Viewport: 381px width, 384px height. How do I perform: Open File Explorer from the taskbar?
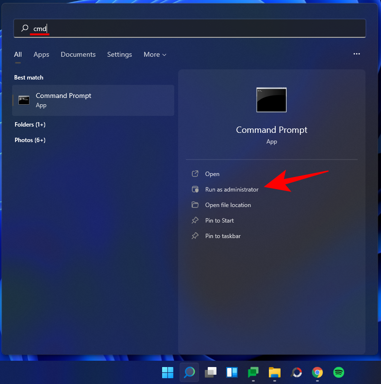275,372
